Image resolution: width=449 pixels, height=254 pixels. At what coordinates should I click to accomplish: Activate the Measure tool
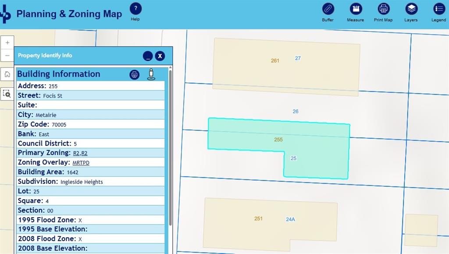point(355,9)
